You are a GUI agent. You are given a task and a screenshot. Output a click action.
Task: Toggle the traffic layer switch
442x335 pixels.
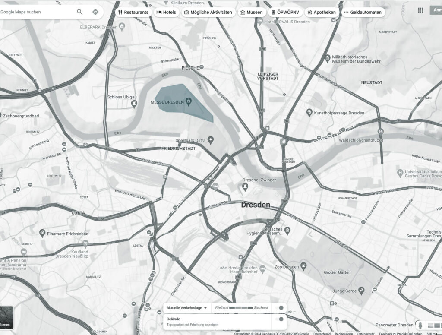click(280, 308)
